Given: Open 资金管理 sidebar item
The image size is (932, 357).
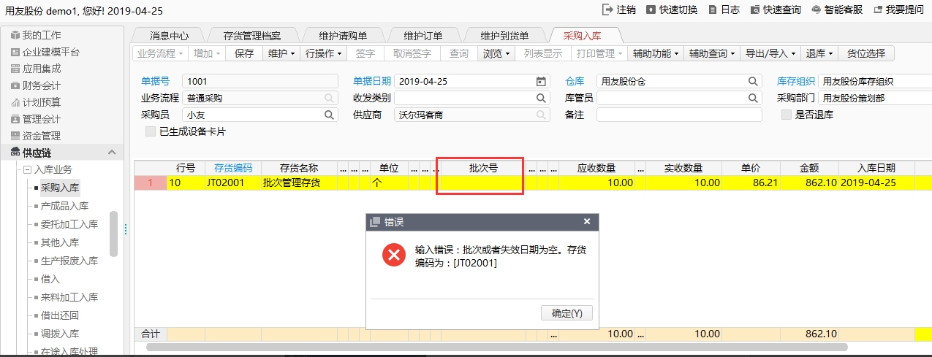Looking at the screenshot, I should (36, 136).
